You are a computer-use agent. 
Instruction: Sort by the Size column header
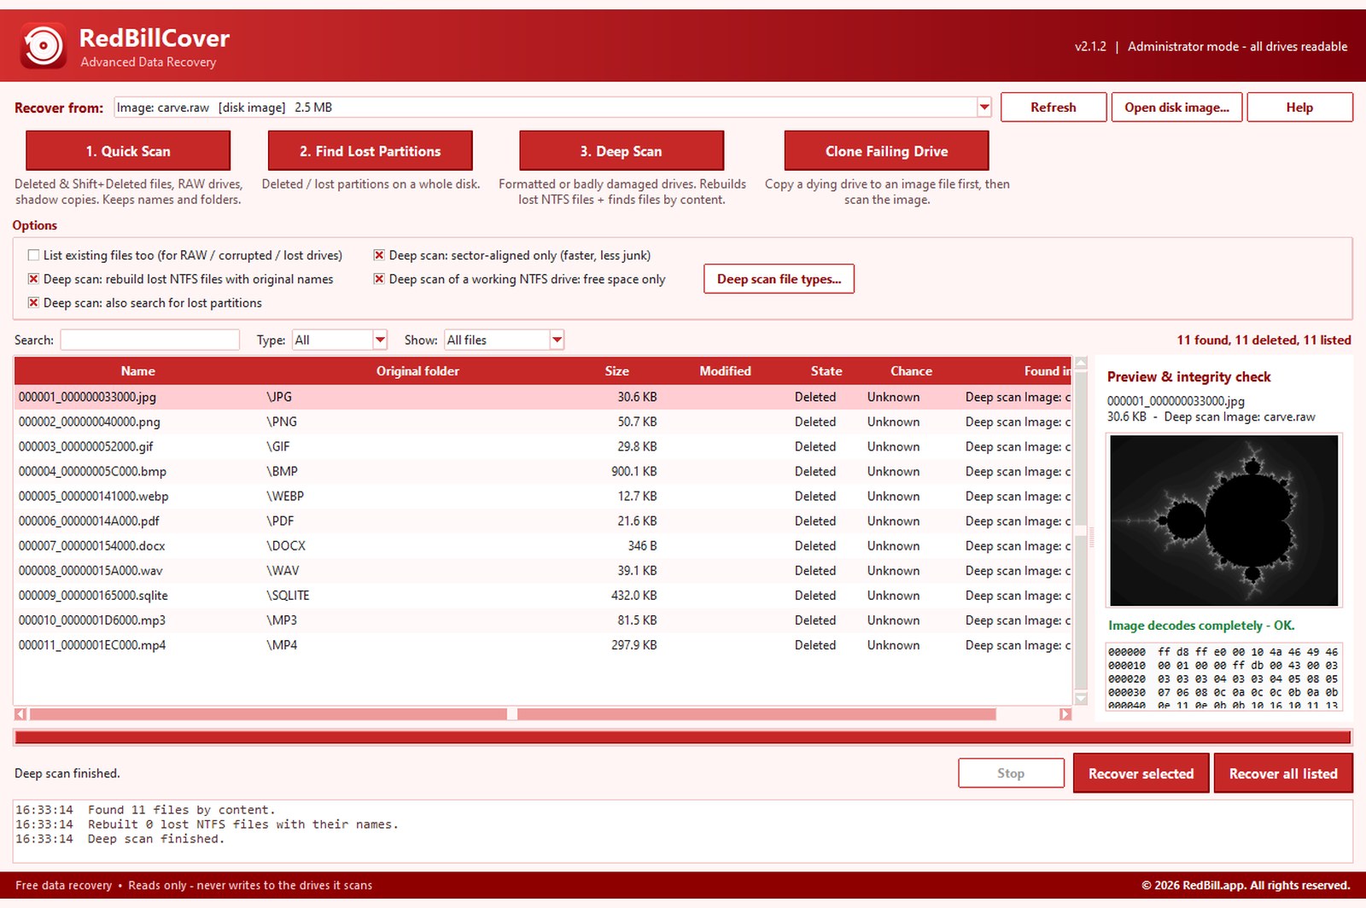616,371
